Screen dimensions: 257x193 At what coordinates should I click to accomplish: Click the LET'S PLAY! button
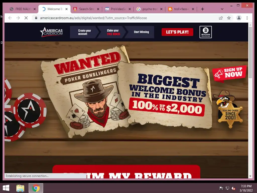tap(177, 32)
